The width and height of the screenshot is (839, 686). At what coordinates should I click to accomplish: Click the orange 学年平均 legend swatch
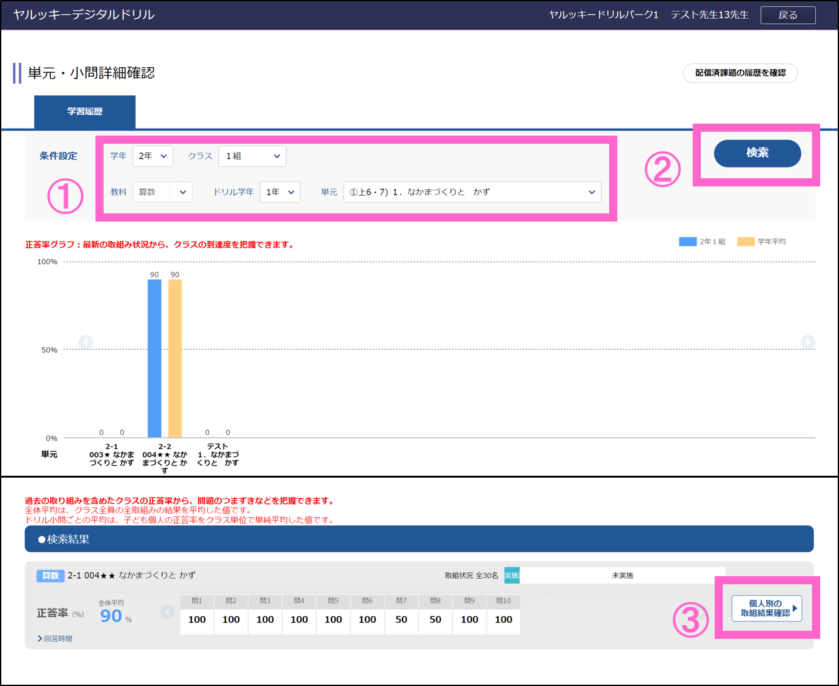(745, 242)
